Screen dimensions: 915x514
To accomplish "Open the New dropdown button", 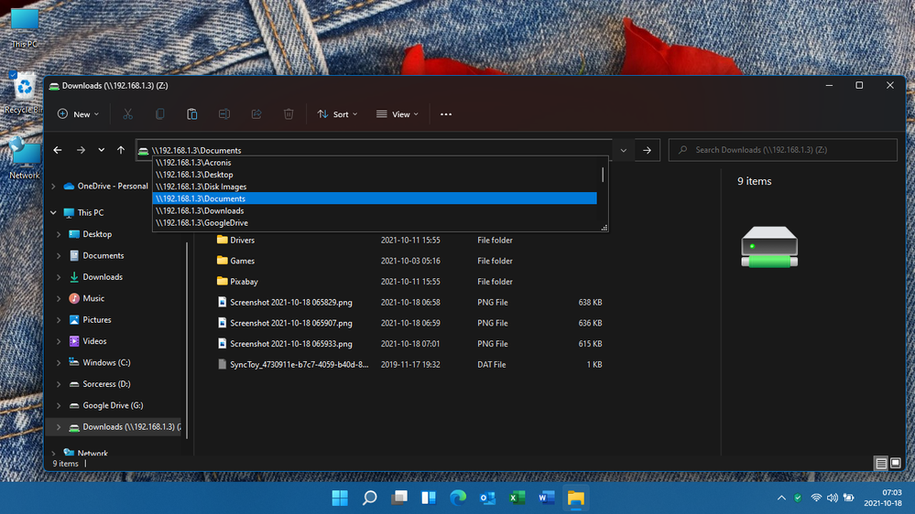I will (78, 114).
